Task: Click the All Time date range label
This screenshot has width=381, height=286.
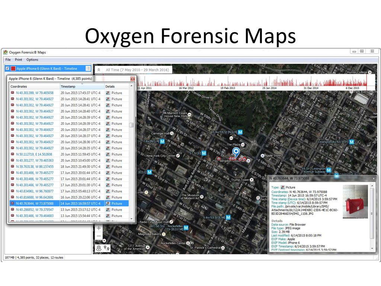Action: [x=137, y=70]
